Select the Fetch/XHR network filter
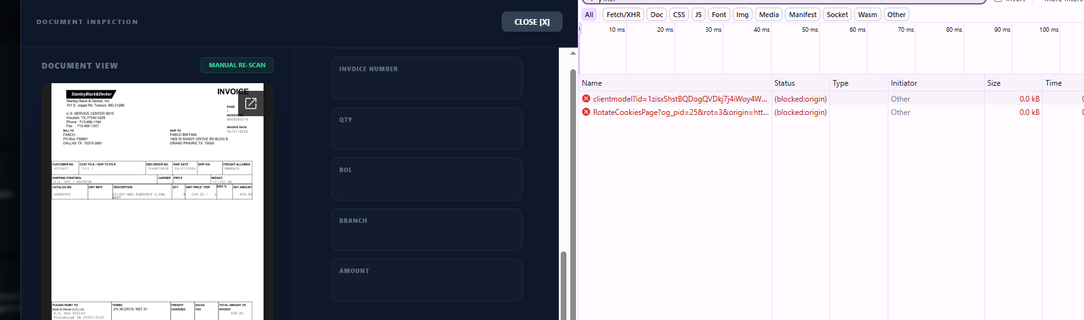 click(x=624, y=15)
